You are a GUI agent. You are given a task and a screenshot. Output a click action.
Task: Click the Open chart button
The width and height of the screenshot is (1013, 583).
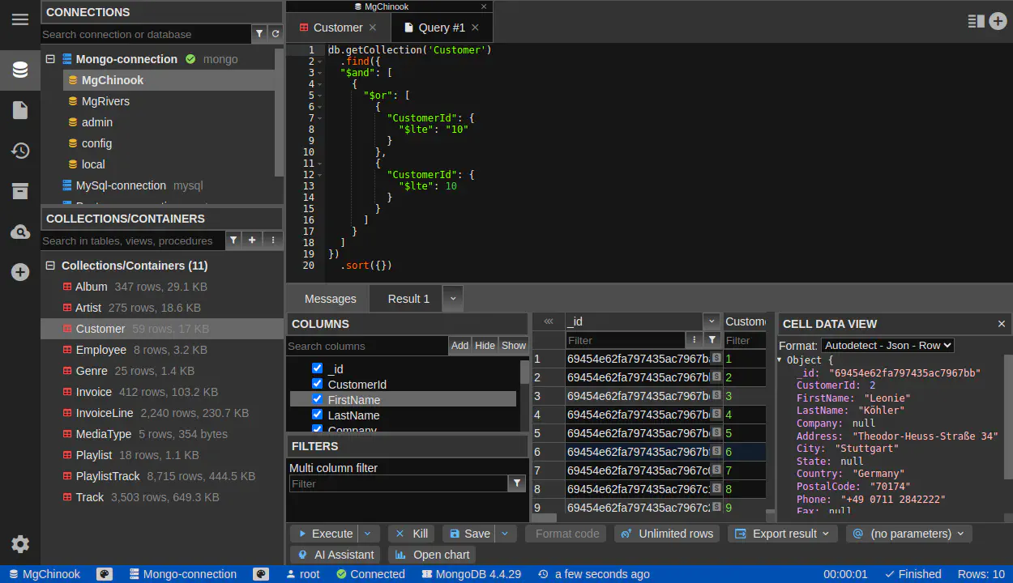[432, 555]
